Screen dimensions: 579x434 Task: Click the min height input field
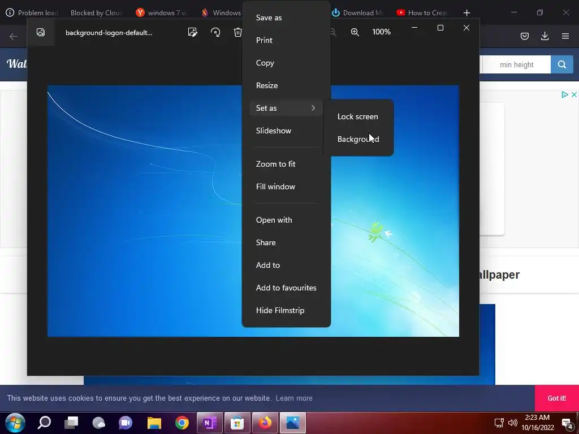pyautogui.click(x=516, y=64)
